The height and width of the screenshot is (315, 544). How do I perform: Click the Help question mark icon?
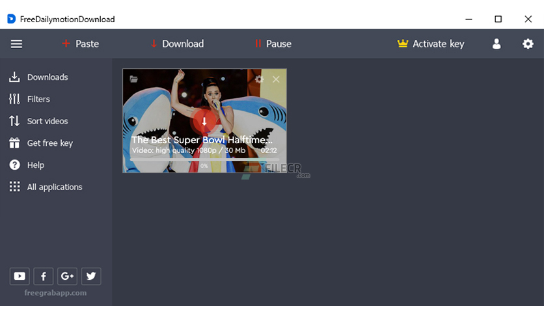pos(14,165)
